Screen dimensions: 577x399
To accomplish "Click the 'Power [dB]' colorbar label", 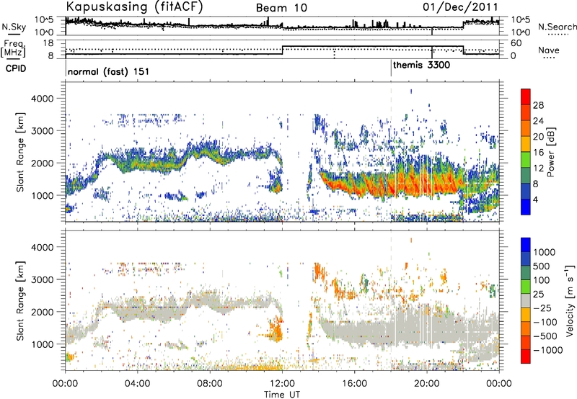I will pos(551,152).
